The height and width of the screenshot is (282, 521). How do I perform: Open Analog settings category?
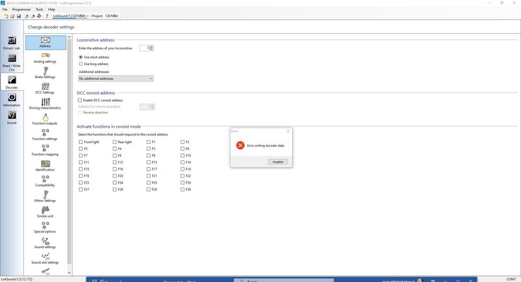tap(45, 58)
